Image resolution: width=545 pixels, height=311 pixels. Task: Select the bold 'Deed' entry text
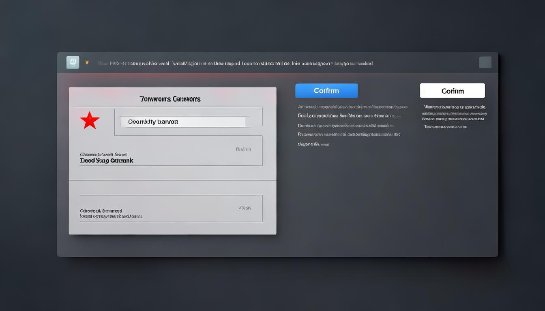[107, 160]
